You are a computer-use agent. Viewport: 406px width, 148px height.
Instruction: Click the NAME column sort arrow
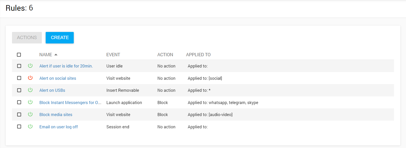pos(56,55)
